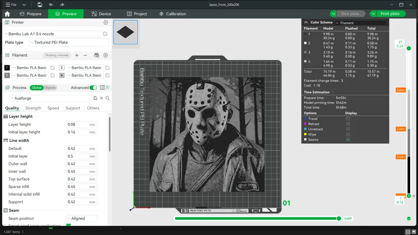The width and height of the screenshot is (418, 235).
Task: Click the Undo arrow icon
Action: [x=51, y=5]
